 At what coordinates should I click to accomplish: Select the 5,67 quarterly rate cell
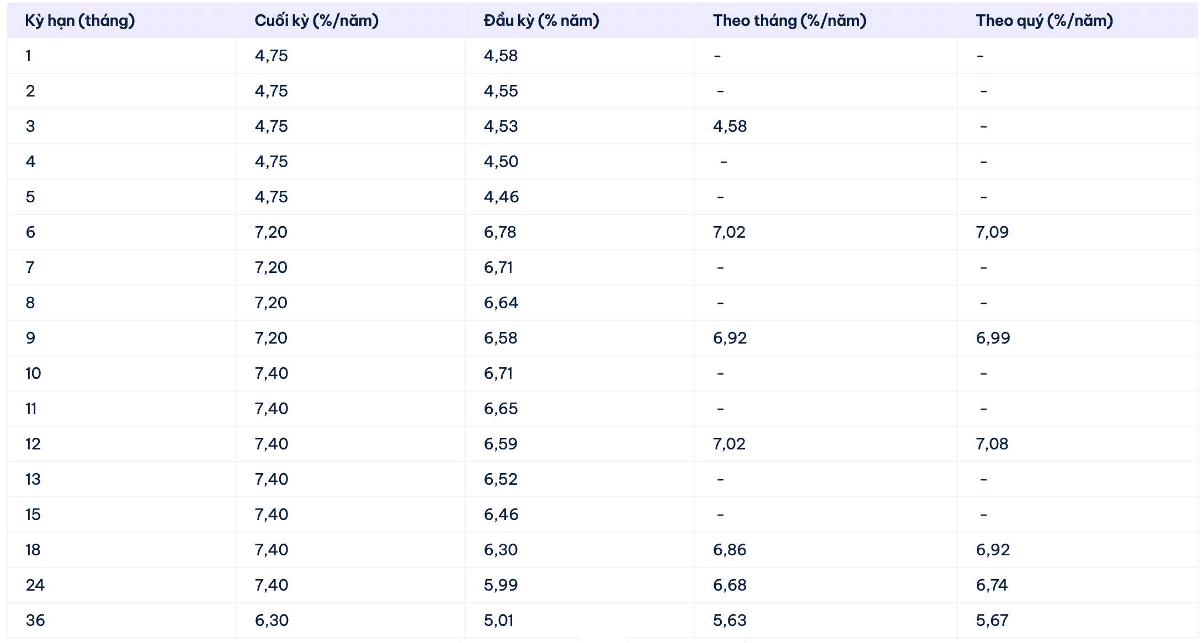(x=992, y=620)
